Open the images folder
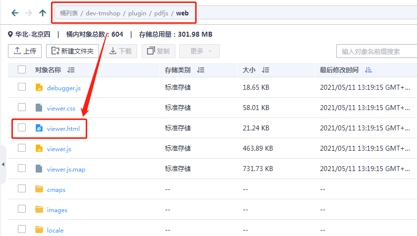The width and height of the screenshot is (417, 236). pyautogui.click(x=57, y=210)
